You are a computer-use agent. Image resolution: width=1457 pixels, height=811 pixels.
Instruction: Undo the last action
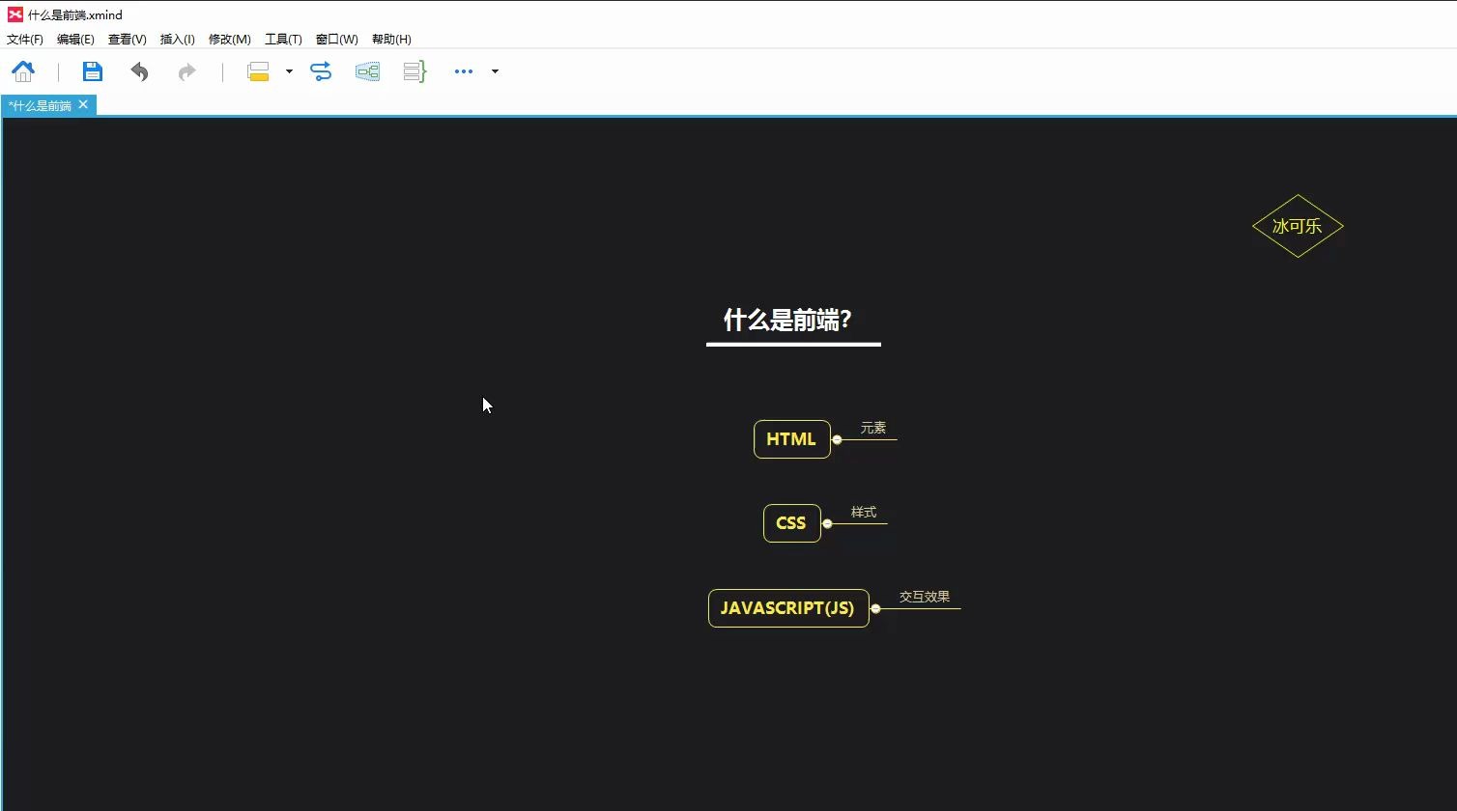pyautogui.click(x=140, y=71)
